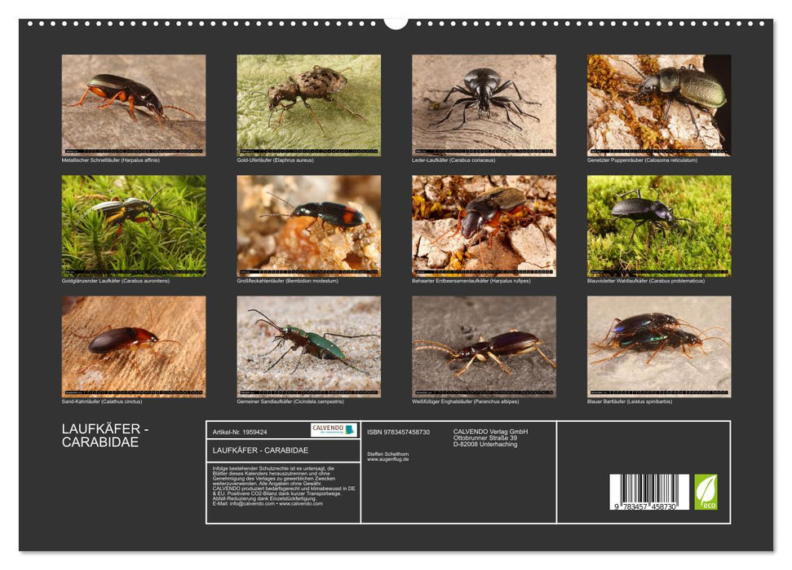Open the www.augenflug.de website link

pyautogui.click(x=387, y=458)
